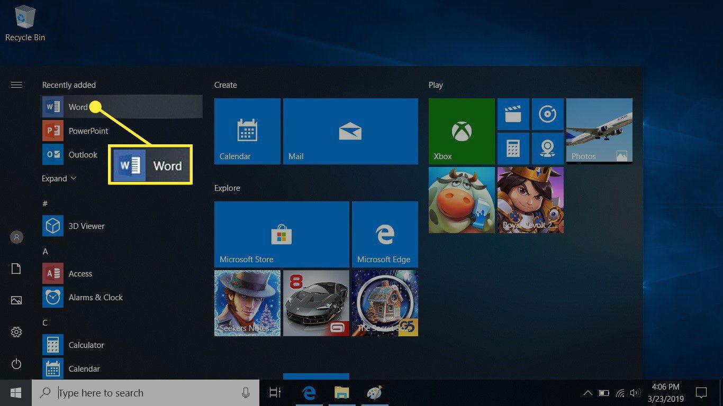Open the Photos tile

pos(599,131)
